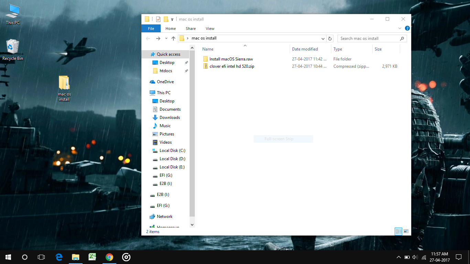Click the navigation pane scrollbar down arrow
This screenshot has height=264, width=470.
[192, 224]
